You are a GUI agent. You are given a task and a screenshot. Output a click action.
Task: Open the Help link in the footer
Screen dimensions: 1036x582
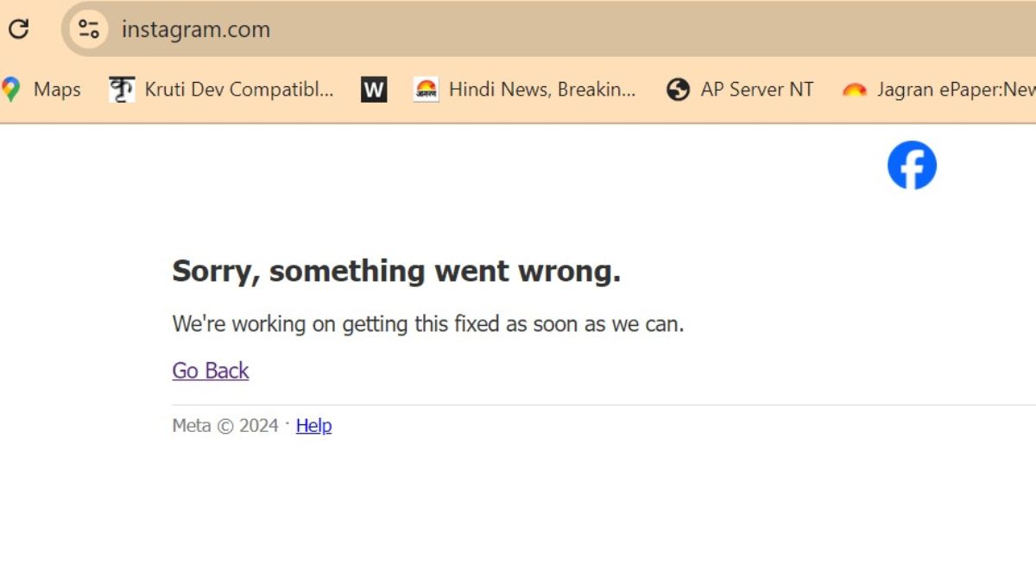(x=313, y=425)
